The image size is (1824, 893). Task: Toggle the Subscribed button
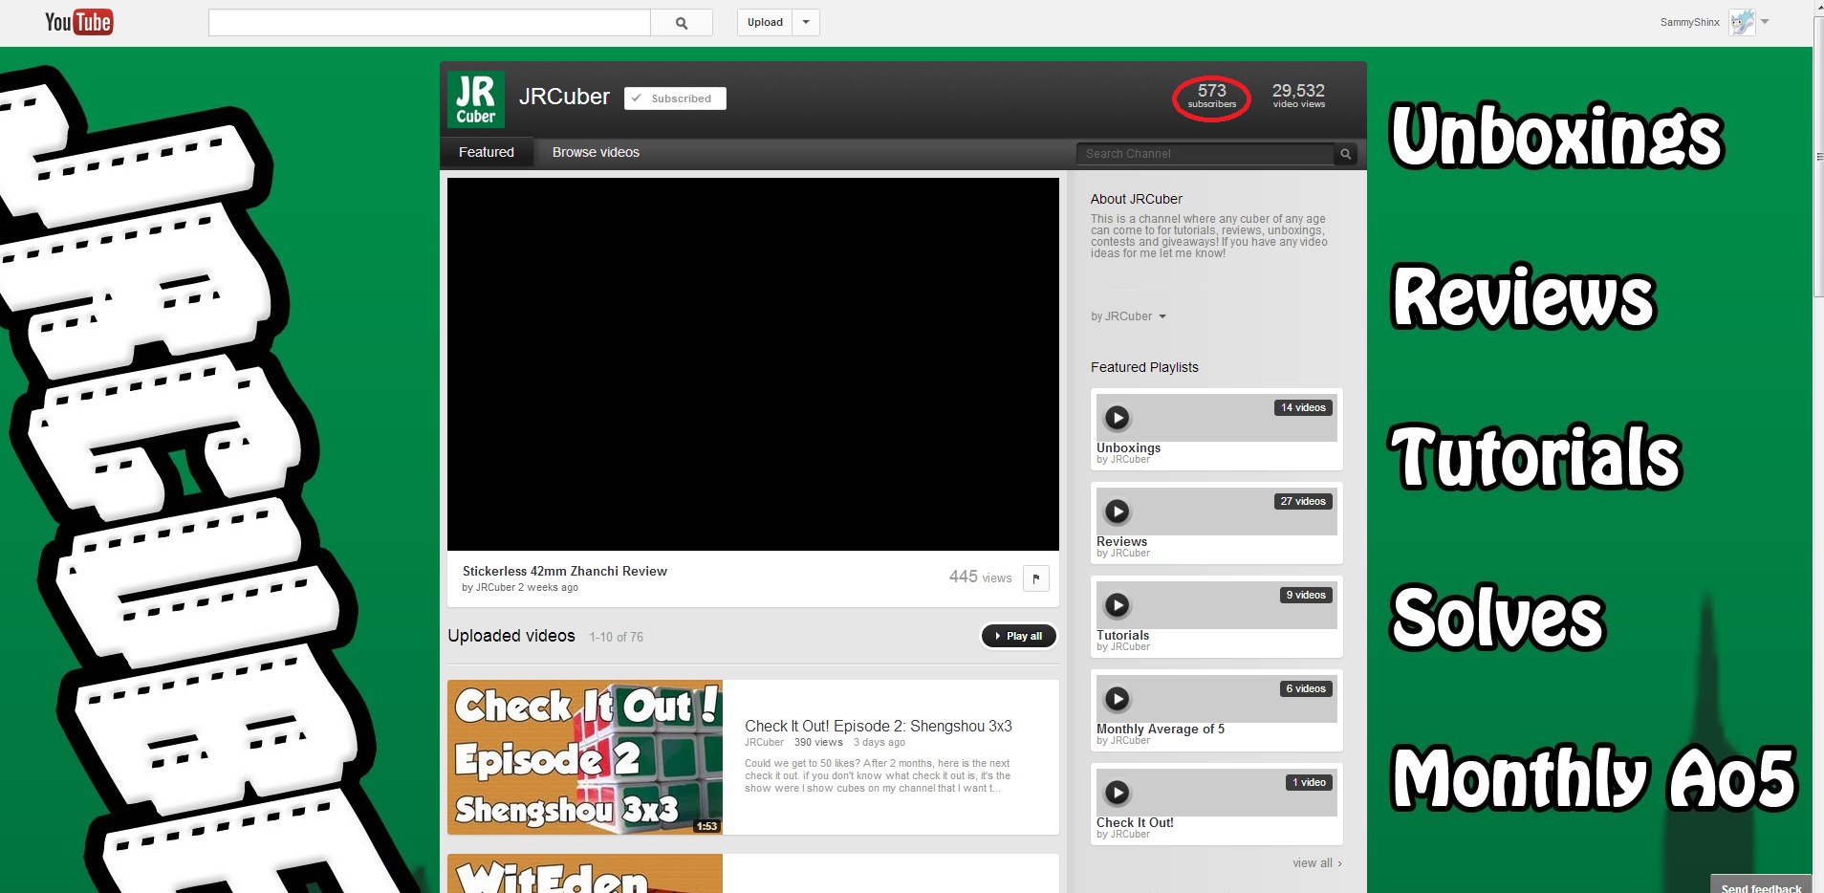point(675,98)
